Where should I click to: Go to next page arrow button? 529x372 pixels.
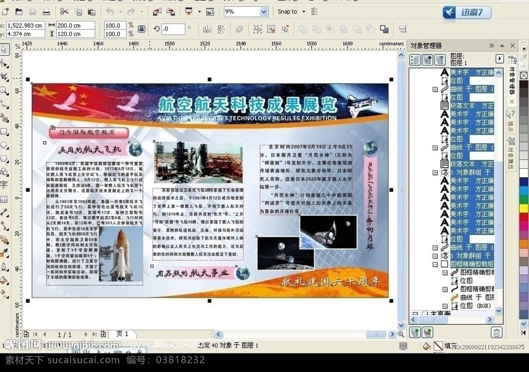(86, 334)
